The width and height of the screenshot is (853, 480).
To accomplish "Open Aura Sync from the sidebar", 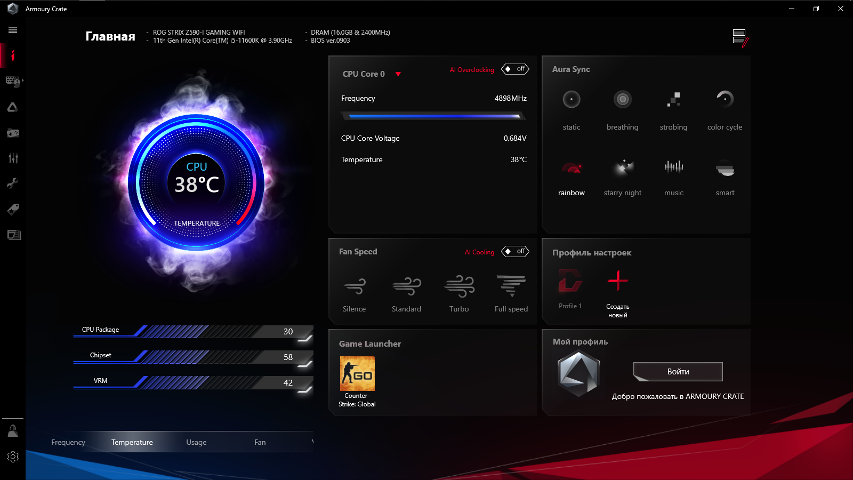I will (12, 107).
